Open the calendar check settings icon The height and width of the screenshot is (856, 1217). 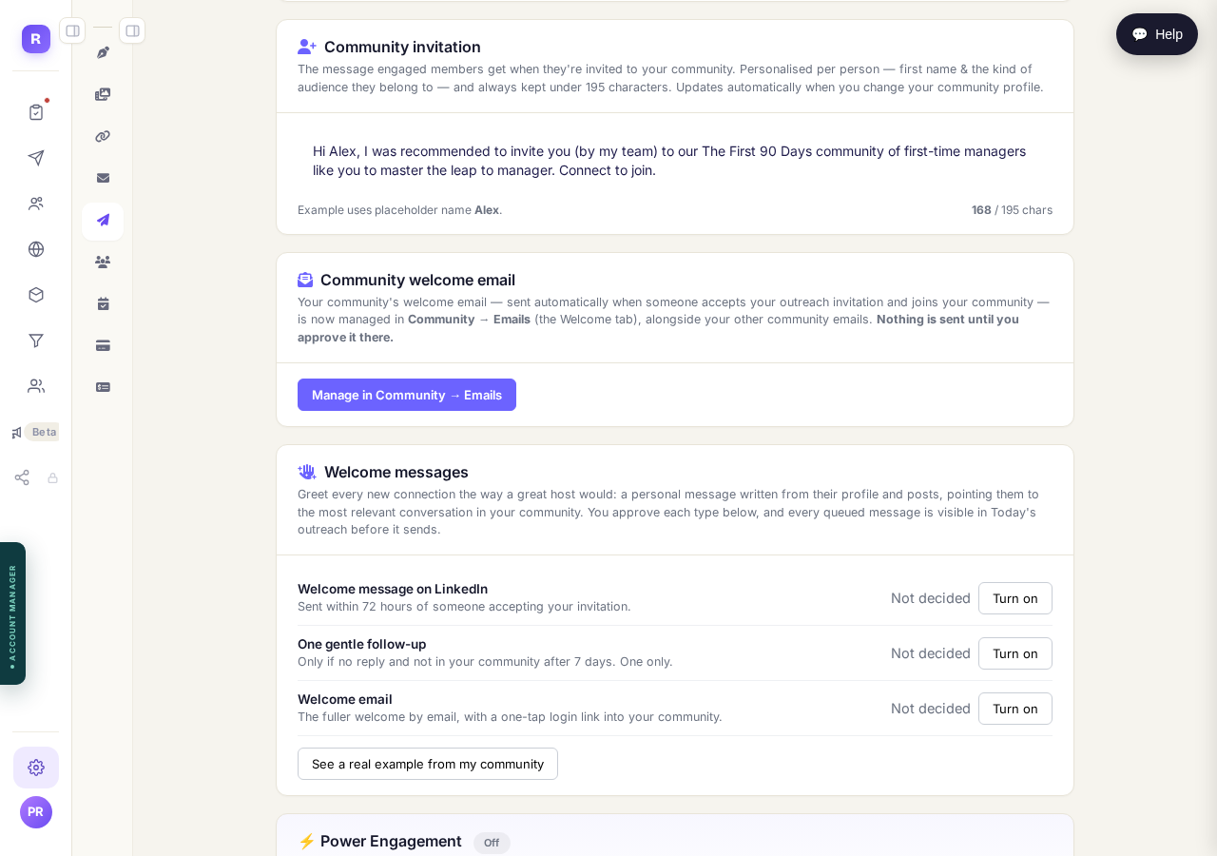103,303
